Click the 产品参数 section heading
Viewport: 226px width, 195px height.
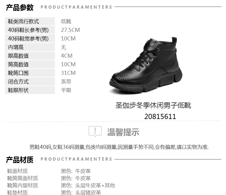20,7
